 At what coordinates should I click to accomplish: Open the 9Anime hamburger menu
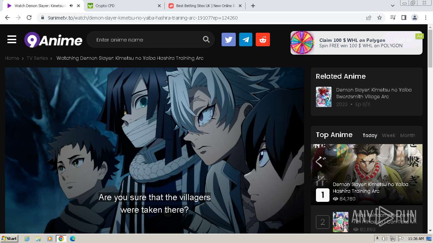point(12,39)
